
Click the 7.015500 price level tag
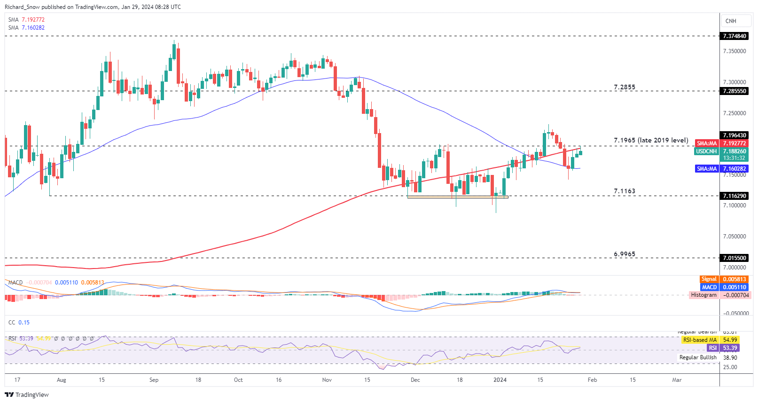pyautogui.click(x=735, y=258)
